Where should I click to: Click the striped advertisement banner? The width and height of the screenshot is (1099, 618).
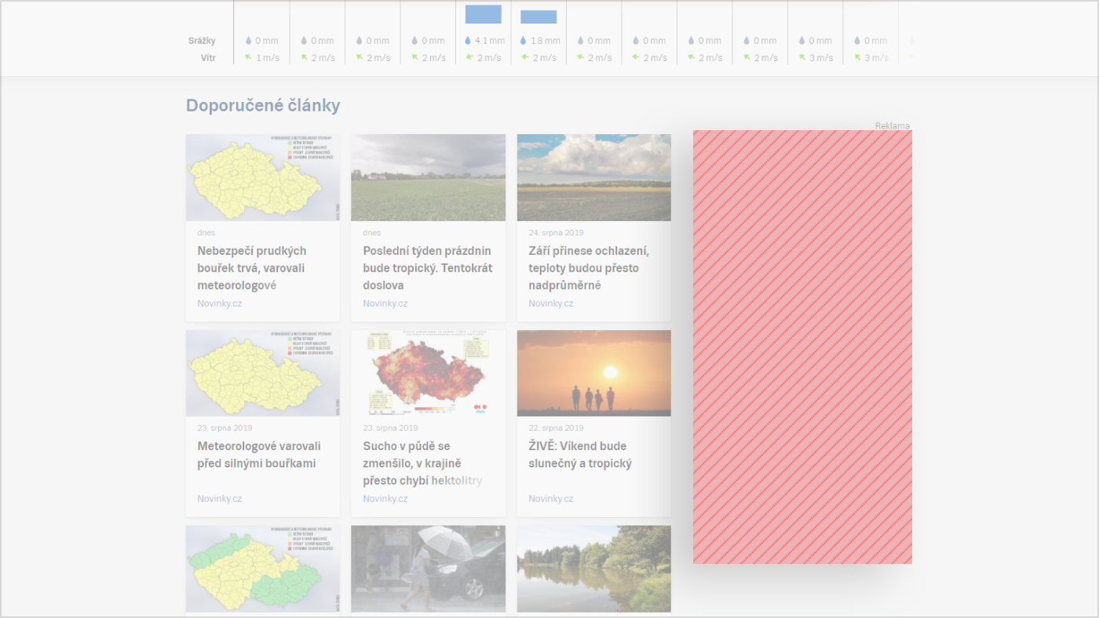click(802, 347)
